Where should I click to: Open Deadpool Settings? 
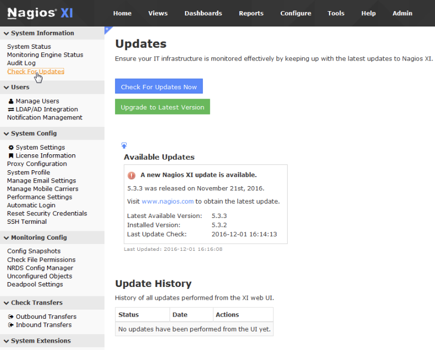(35, 284)
